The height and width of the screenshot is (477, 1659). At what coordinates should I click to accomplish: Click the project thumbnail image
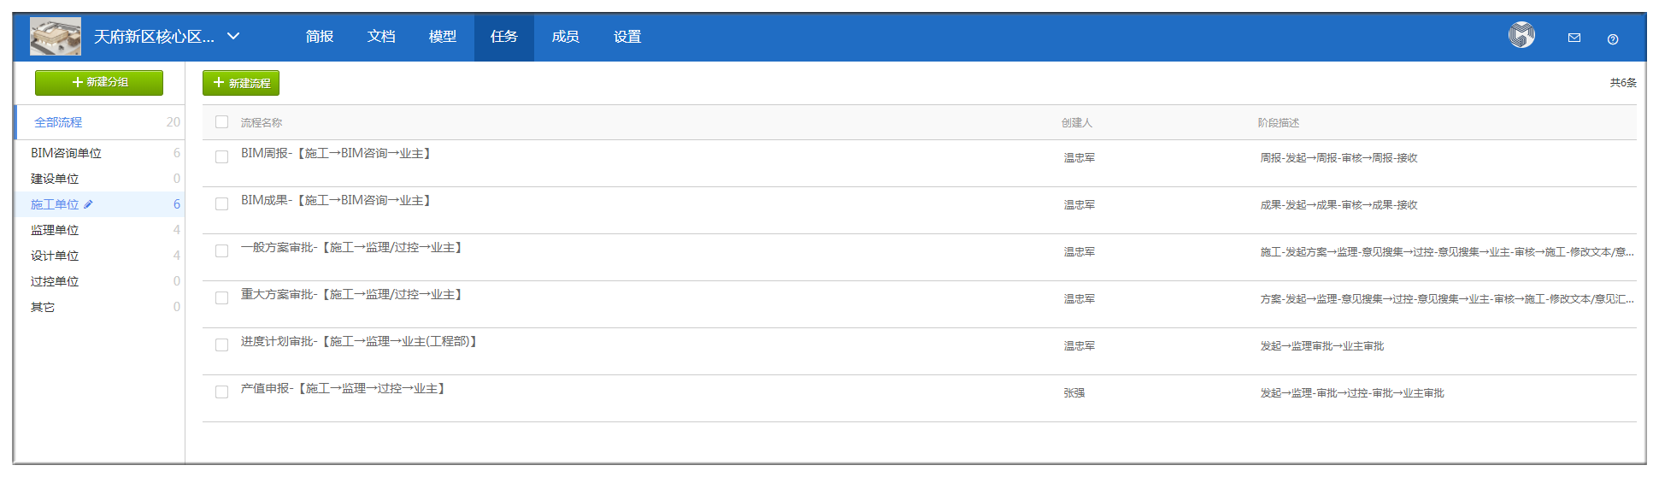point(56,37)
